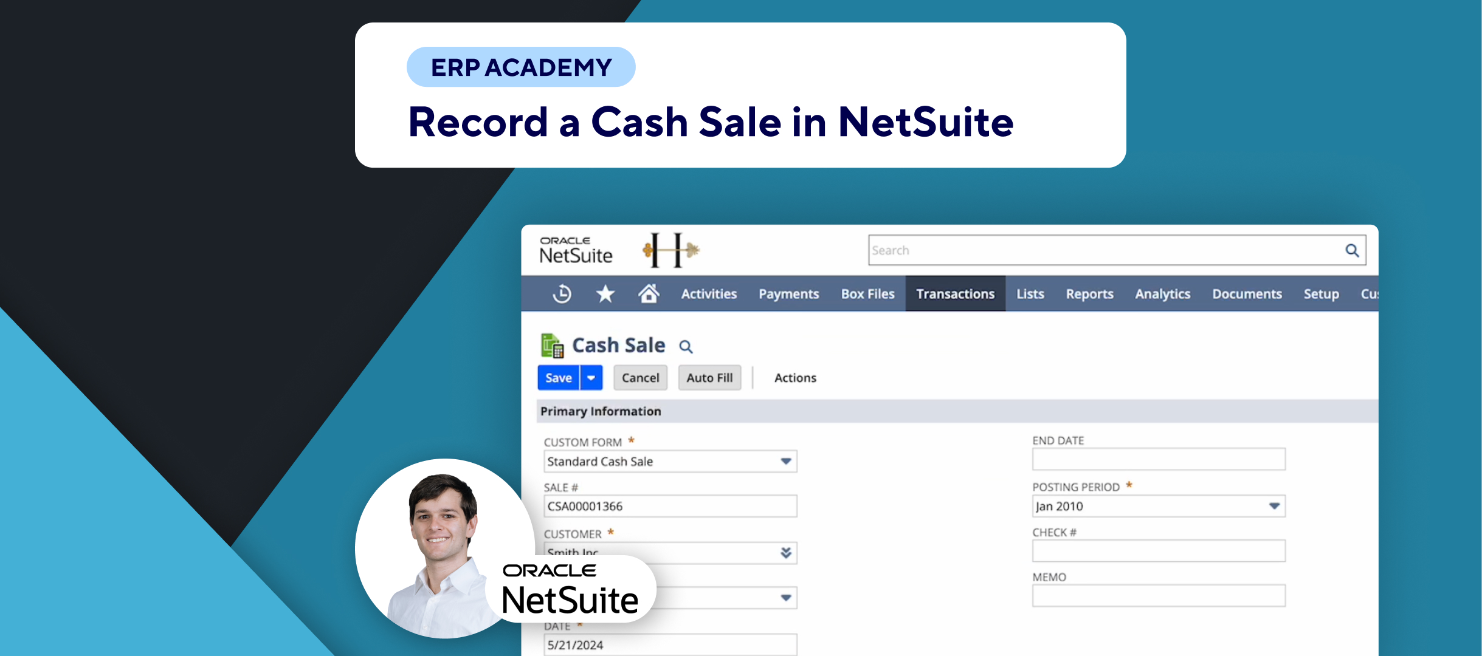The width and height of the screenshot is (1482, 656).
Task: Expand the Save button dropdown arrow
Action: tap(591, 378)
